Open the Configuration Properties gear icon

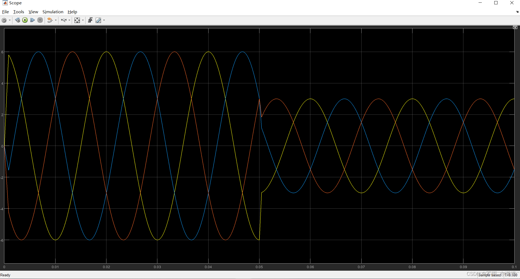tap(4, 20)
